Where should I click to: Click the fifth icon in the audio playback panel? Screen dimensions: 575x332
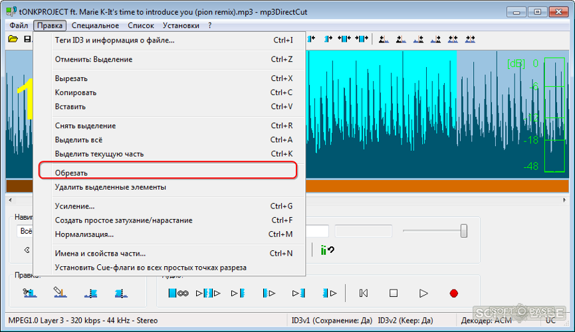pos(298,293)
